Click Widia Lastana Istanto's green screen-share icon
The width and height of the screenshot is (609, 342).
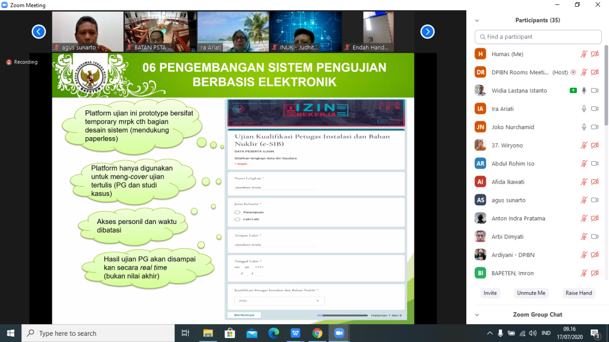click(573, 91)
